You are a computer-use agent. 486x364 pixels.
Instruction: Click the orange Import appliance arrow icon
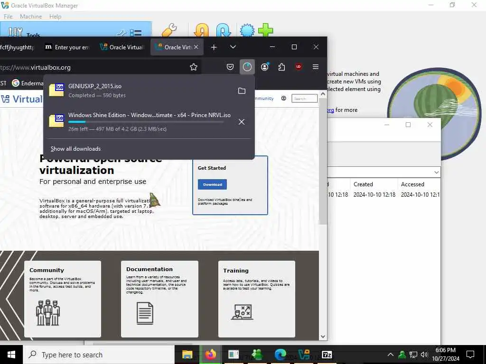coord(201,30)
